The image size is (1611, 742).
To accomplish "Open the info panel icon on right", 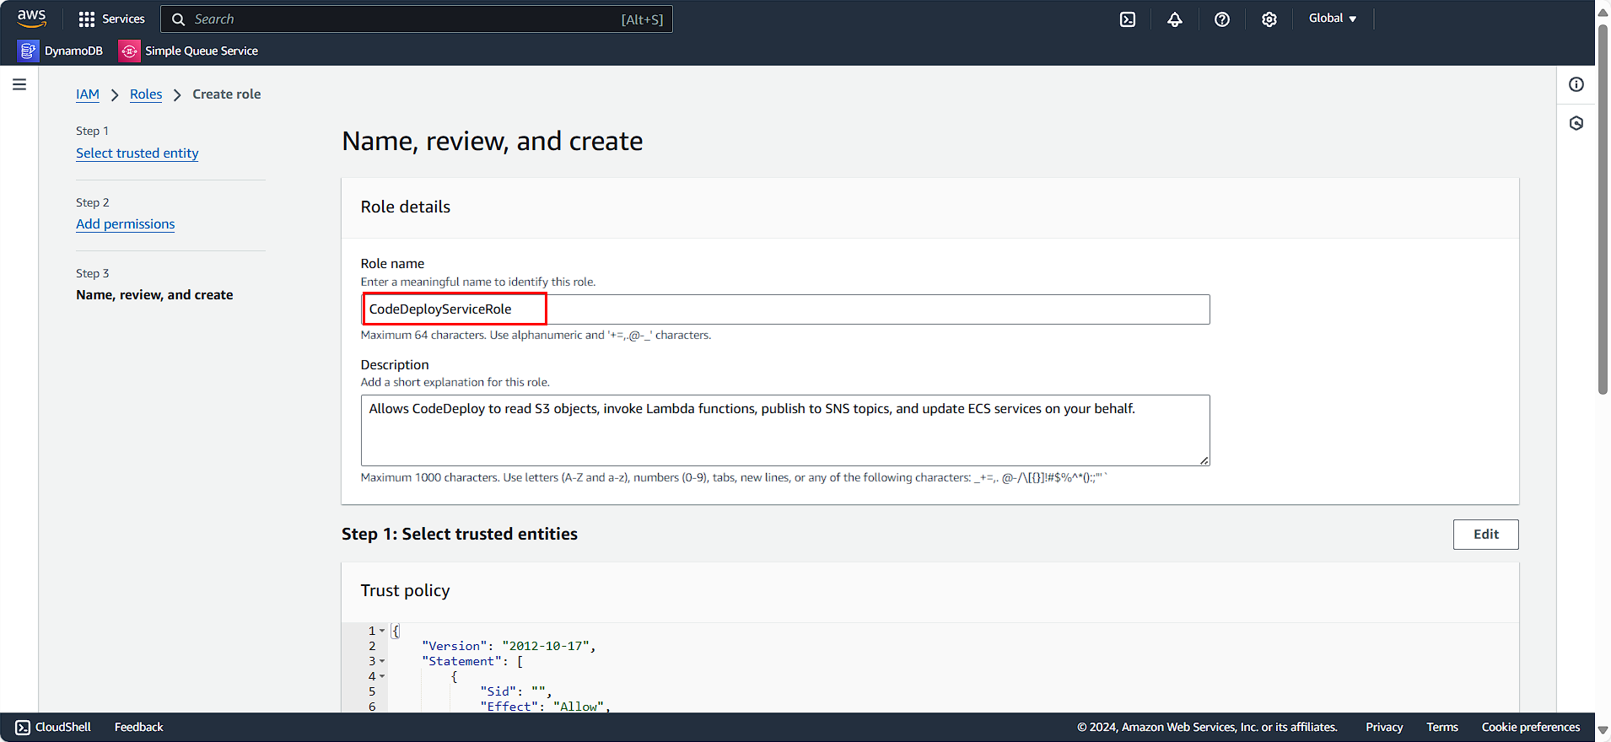I will pyautogui.click(x=1576, y=84).
